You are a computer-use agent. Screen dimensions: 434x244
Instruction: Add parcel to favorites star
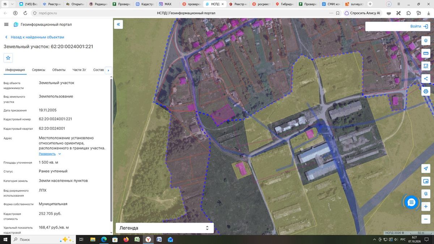tap(8, 58)
